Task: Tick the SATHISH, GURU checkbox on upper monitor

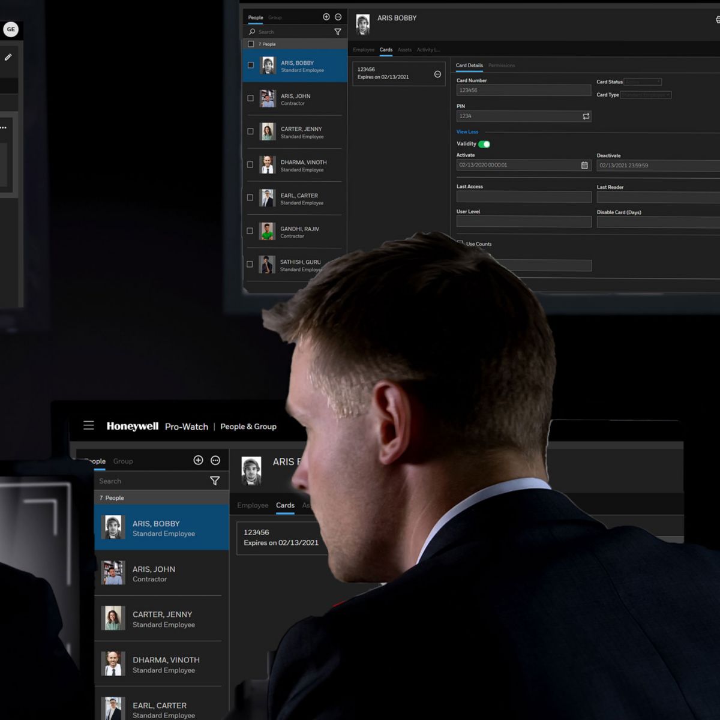Action: (250, 264)
